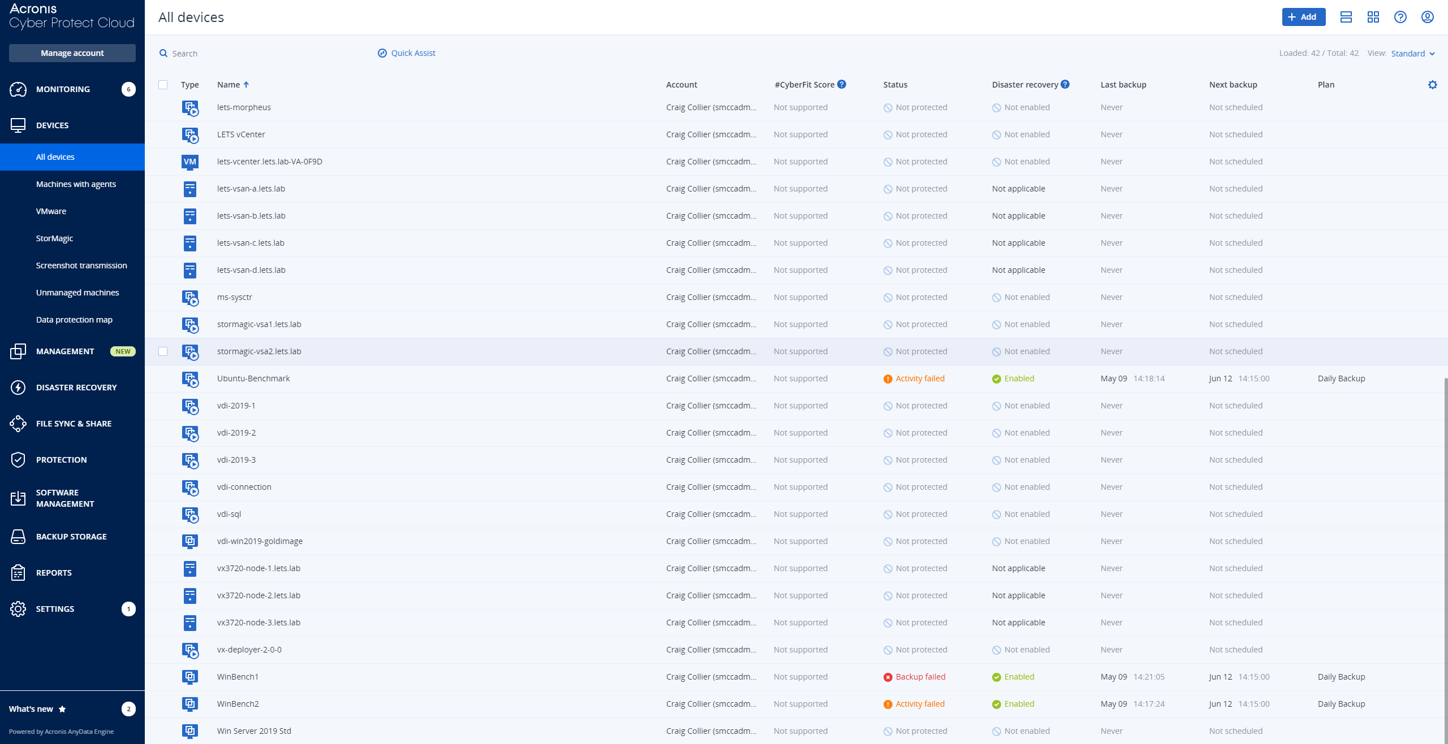The width and height of the screenshot is (1448, 744).
Task: Open the user account profile icon
Action: (x=1428, y=17)
